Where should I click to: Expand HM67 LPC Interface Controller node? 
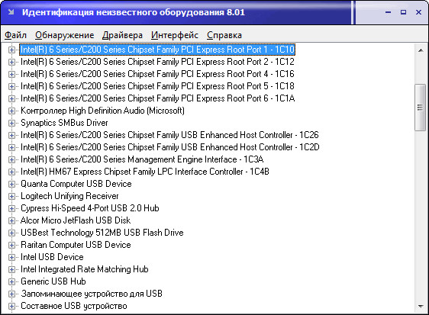(11, 172)
